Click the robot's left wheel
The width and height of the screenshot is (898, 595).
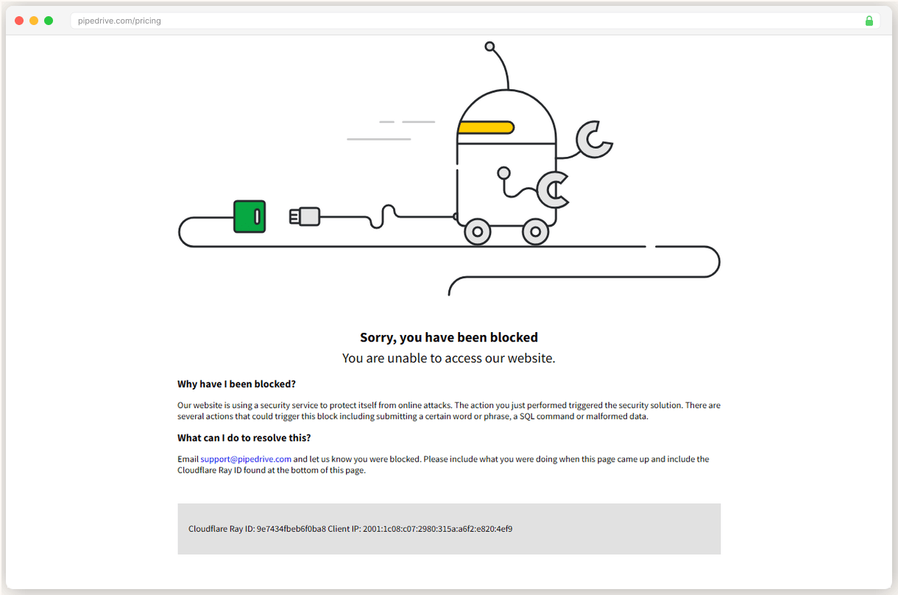[x=477, y=232]
